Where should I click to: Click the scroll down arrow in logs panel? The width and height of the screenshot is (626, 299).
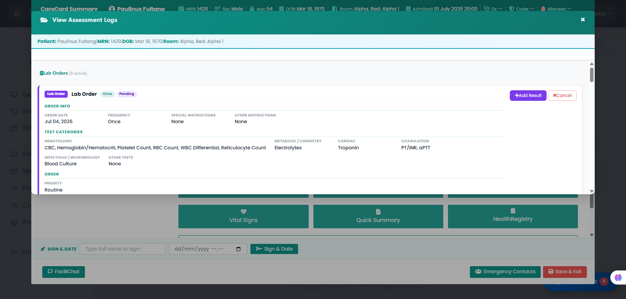[592, 192]
